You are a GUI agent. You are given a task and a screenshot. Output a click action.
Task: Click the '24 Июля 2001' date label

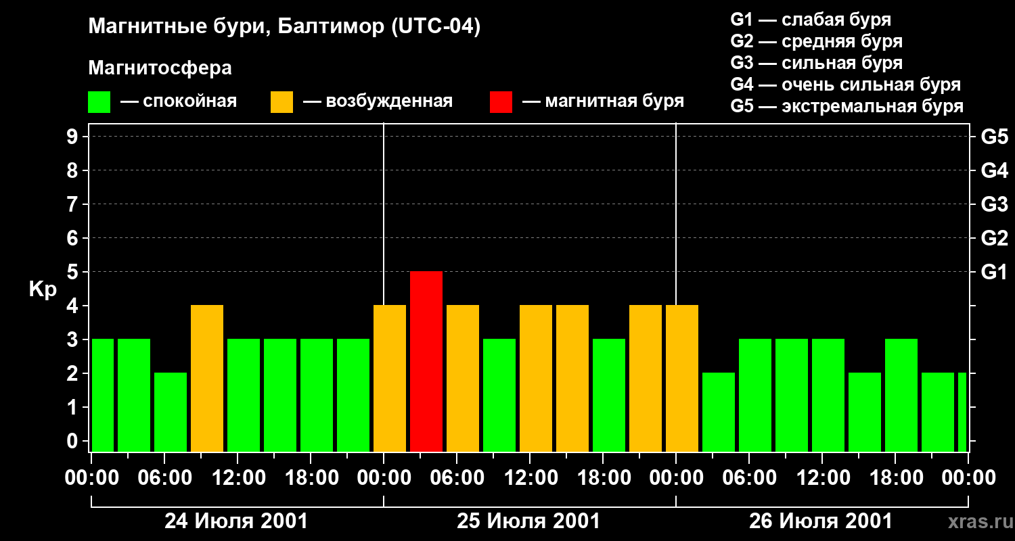236,521
